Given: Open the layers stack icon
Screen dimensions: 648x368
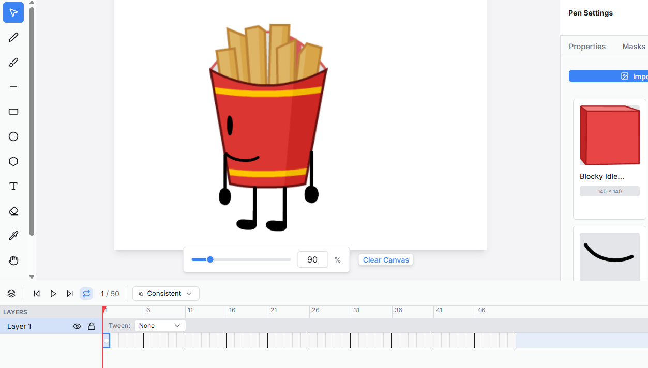Looking at the screenshot, I should pos(11,294).
